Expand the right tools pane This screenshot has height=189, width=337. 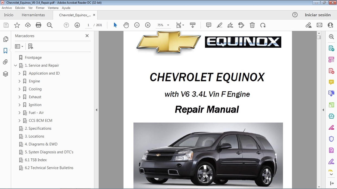click(323, 110)
